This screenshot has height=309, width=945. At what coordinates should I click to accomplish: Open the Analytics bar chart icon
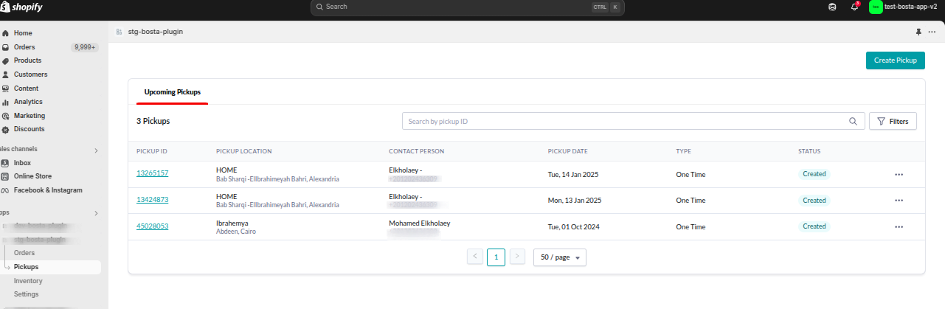point(6,102)
